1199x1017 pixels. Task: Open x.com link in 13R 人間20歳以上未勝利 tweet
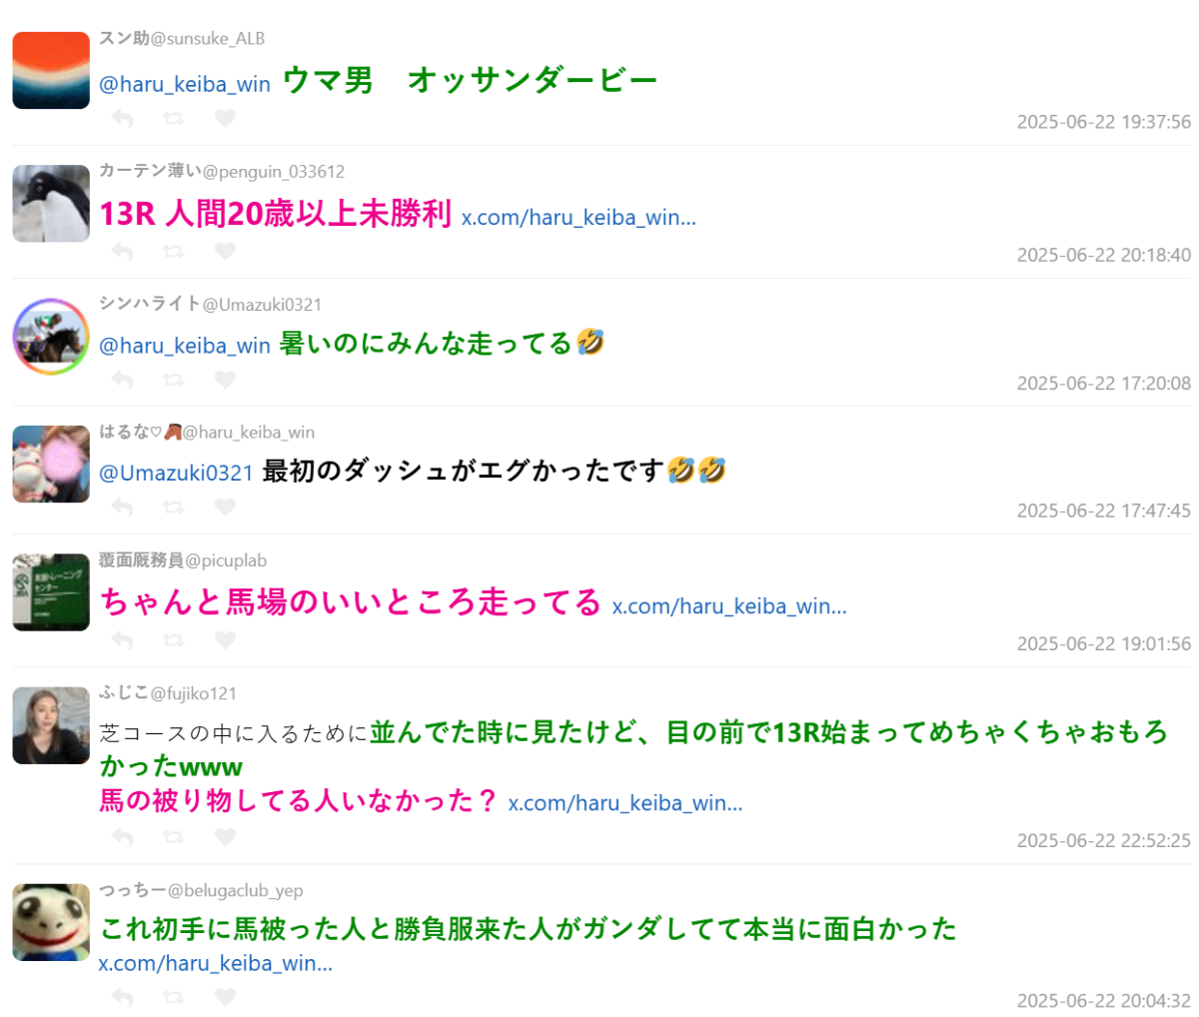579,217
